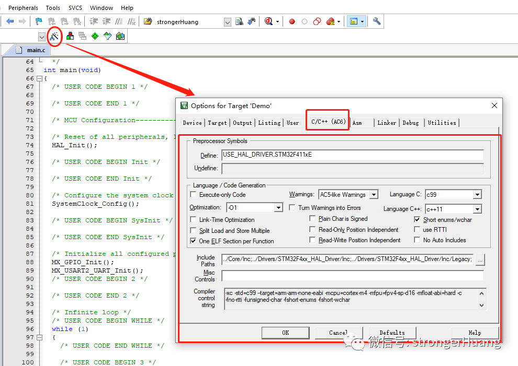Viewport: 518px width, 366px height.
Task: Open Configuration wrench icon
Action: pyautogui.click(x=377, y=21)
